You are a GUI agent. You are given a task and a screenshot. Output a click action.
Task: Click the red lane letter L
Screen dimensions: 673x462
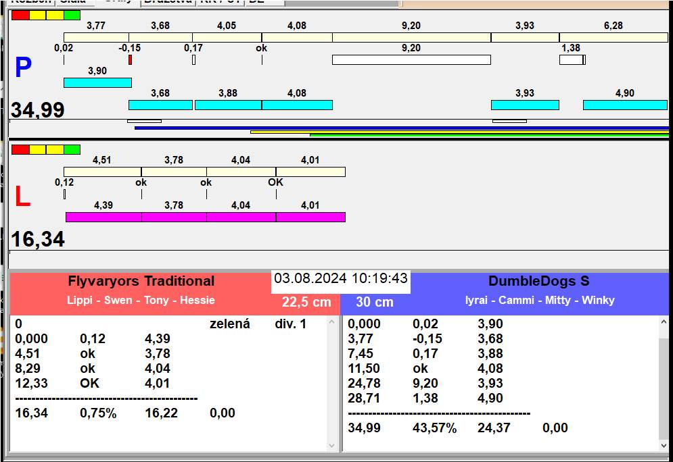coord(22,197)
